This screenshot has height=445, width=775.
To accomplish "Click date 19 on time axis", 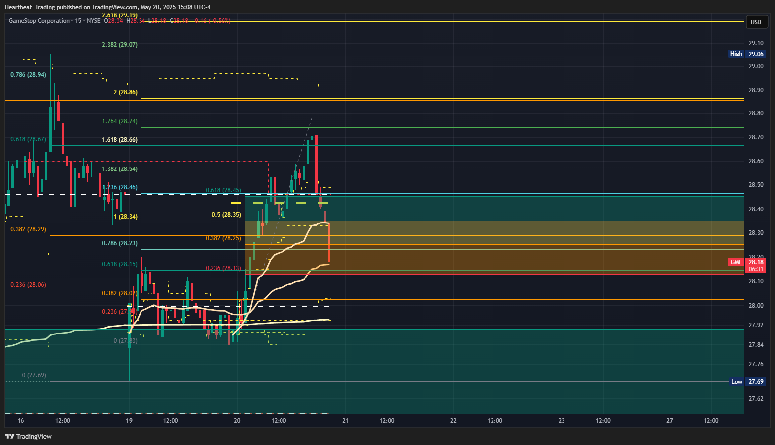I will point(129,421).
